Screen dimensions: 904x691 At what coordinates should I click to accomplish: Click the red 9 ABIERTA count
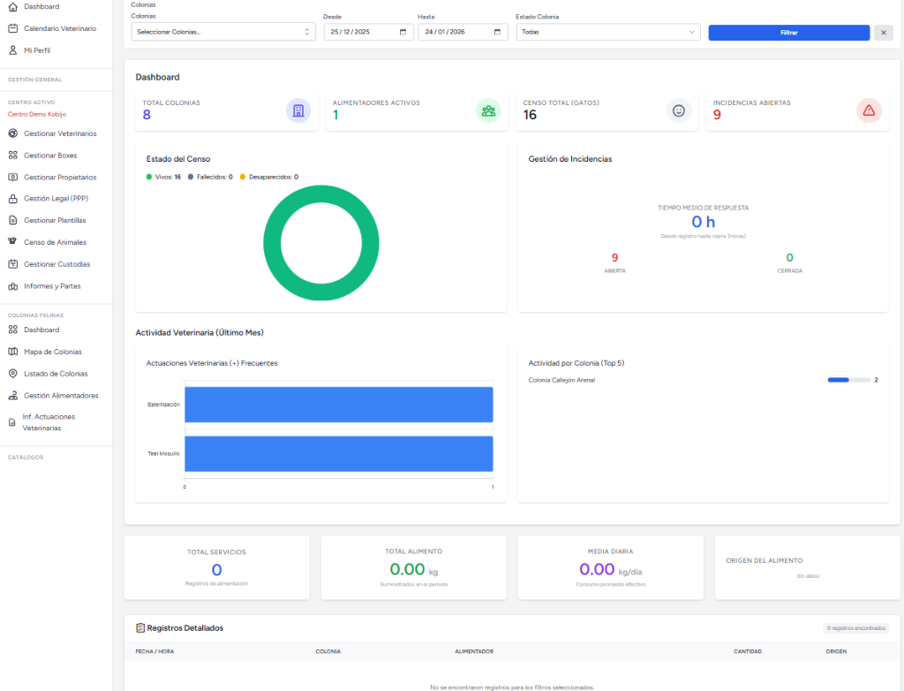(614, 257)
